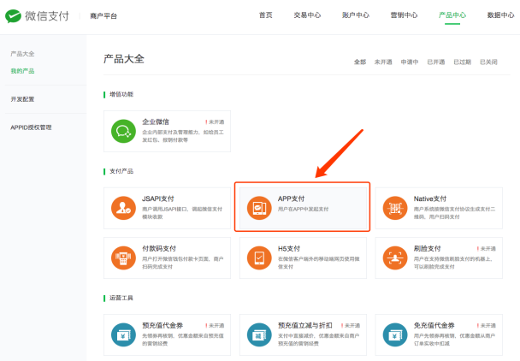Open the 数据中心 navigation tab
This screenshot has height=361, width=520.
tap(501, 15)
